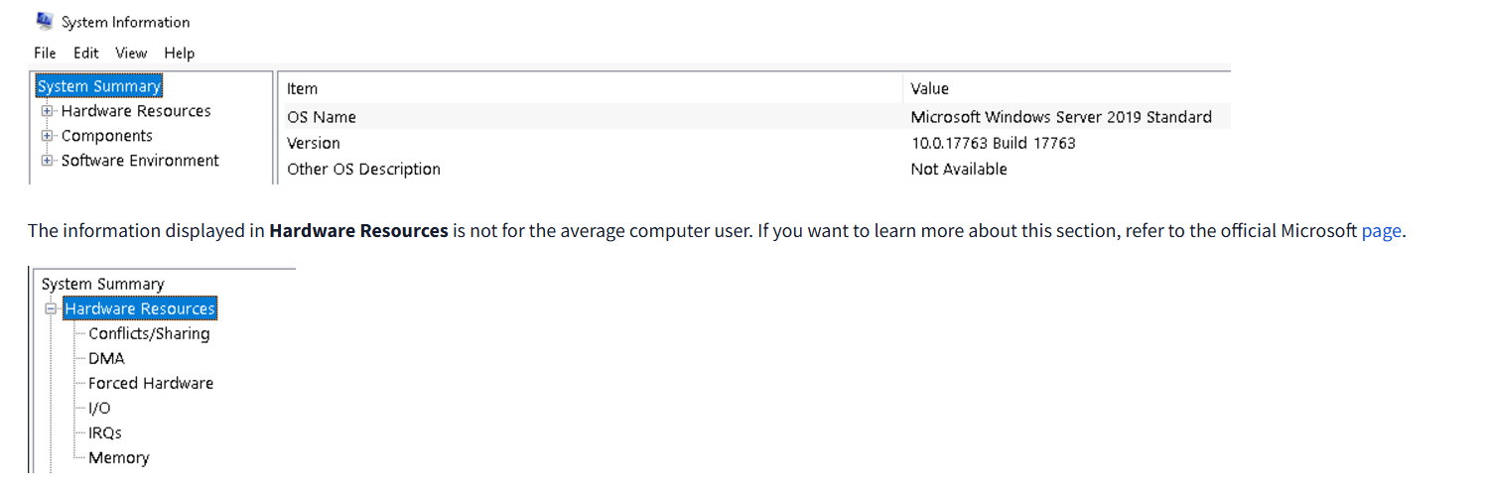
Task: Select System Summary in top tree
Action: pyautogui.click(x=99, y=86)
